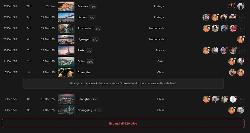The height and width of the screenshot is (133, 250).
Task: Click the Japanese knives trip note
Action: pyautogui.click(x=123, y=83)
